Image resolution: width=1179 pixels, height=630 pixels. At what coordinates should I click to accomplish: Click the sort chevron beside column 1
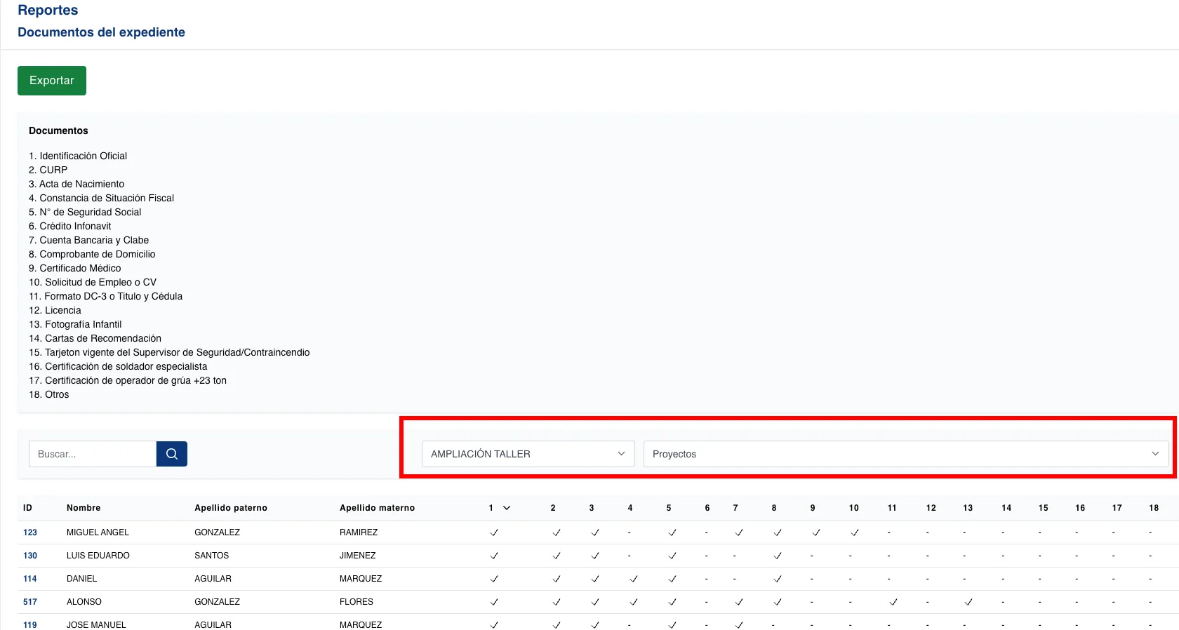pos(507,508)
